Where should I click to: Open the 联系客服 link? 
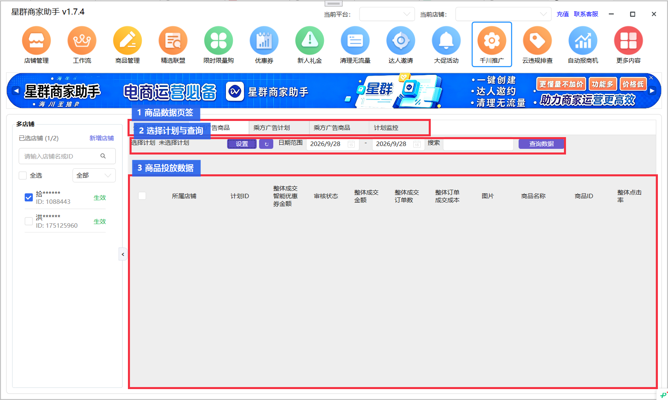click(x=586, y=14)
